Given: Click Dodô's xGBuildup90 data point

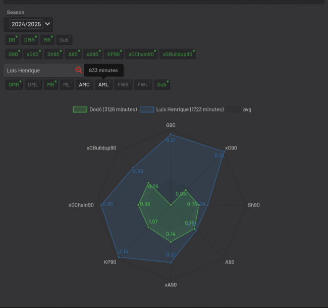Looking at the screenshot, I should (x=148, y=183).
